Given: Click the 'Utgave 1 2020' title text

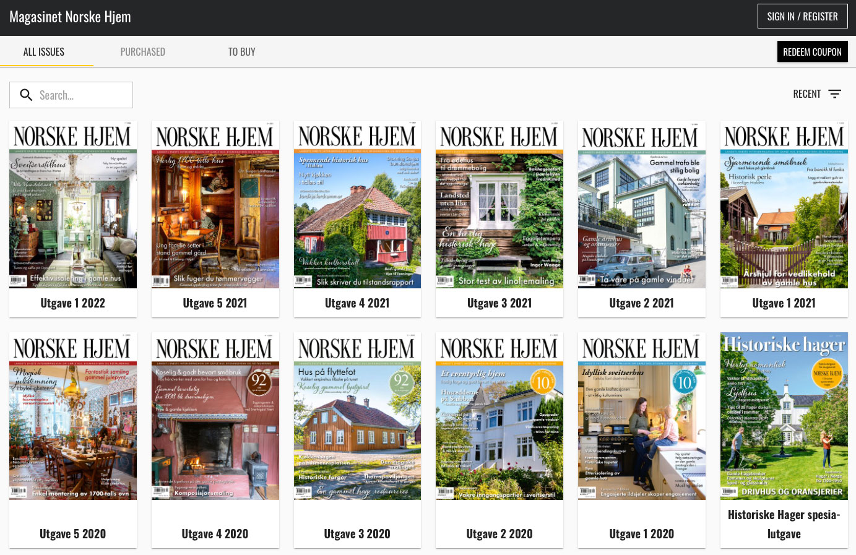Looking at the screenshot, I should (642, 534).
